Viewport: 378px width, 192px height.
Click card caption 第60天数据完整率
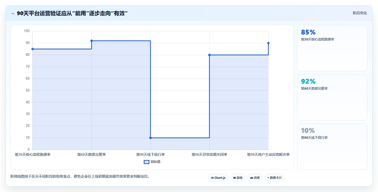[314, 89]
